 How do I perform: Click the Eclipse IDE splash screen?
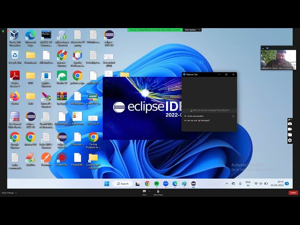click(142, 108)
